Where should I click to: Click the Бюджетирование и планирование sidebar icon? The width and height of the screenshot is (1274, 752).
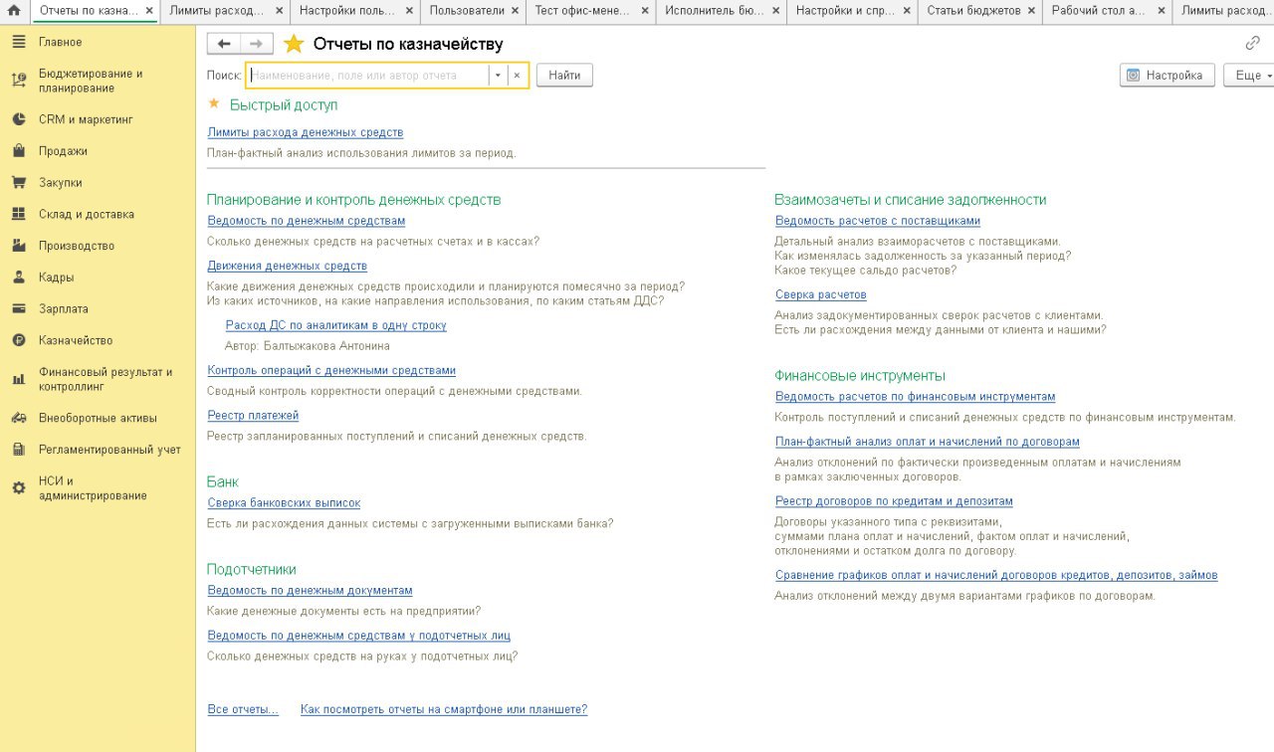18,81
